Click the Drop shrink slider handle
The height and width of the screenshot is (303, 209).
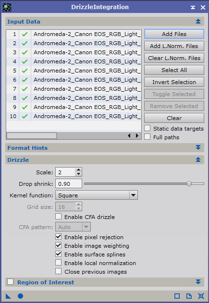[189, 183]
